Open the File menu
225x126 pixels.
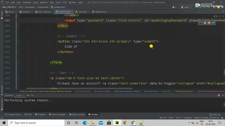point(7,2)
